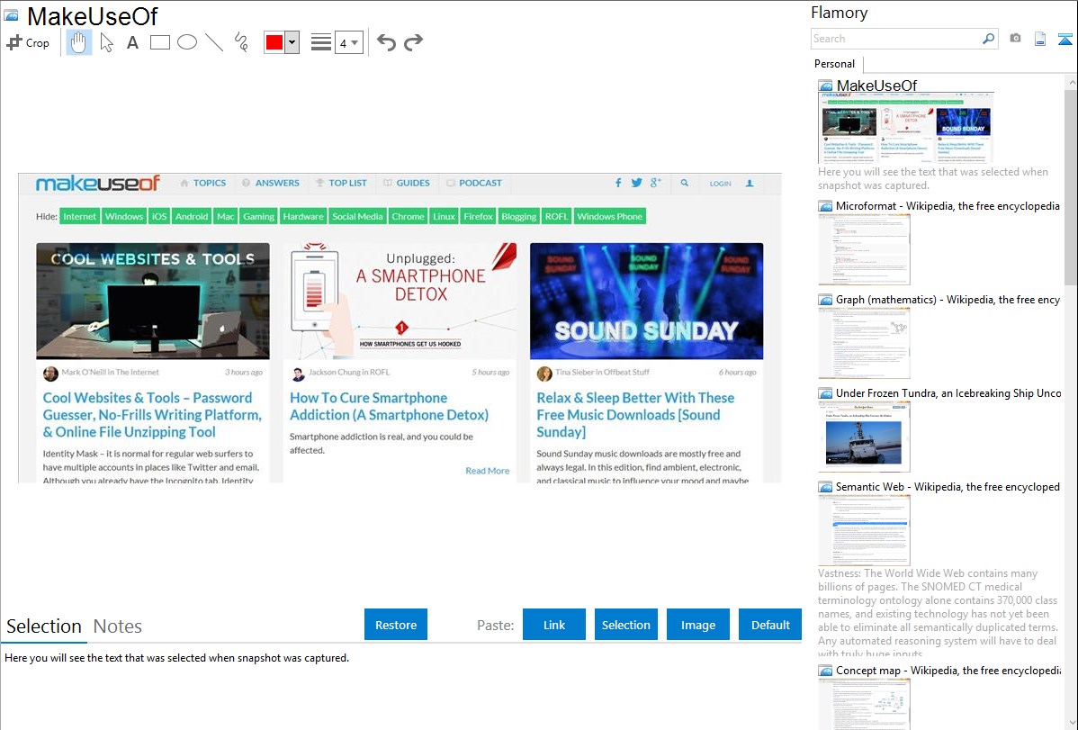Click the search magnifier icon
Screen dimensions: 1078x730
[x=988, y=39]
